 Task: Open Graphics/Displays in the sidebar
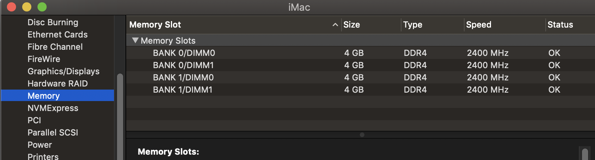coord(63,72)
